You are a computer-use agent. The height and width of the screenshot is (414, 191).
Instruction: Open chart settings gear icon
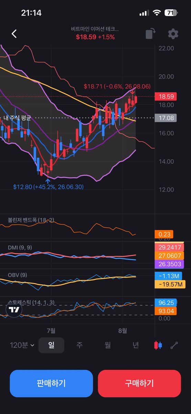tap(173, 34)
